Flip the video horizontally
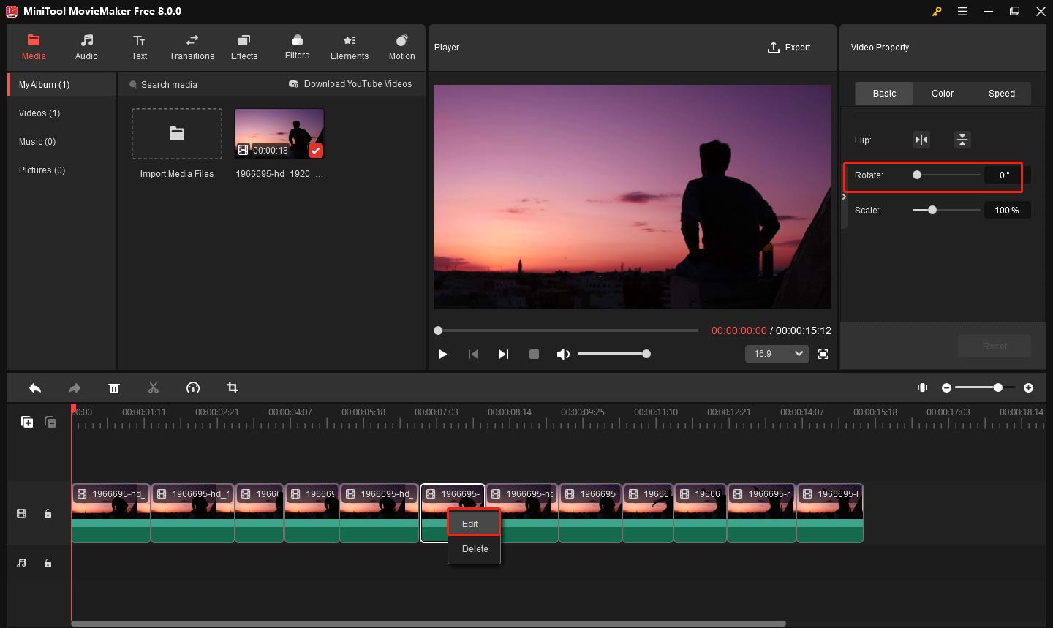Viewport: 1053px width, 628px height. [x=921, y=140]
